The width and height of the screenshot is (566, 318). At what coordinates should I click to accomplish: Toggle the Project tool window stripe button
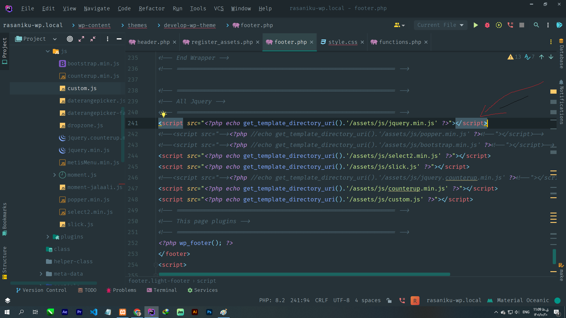click(x=4, y=51)
